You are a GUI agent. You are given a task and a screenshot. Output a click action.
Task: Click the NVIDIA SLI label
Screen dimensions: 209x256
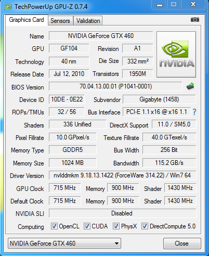tap(30, 214)
